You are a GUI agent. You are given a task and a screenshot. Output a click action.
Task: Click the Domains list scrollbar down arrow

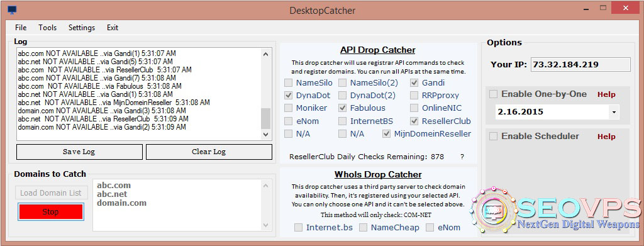(266, 225)
